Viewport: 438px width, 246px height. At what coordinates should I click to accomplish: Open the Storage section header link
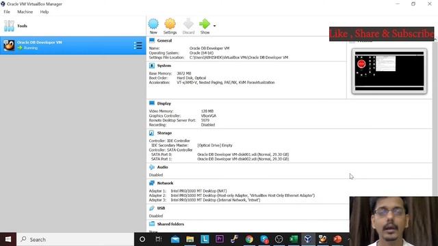coord(164,133)
